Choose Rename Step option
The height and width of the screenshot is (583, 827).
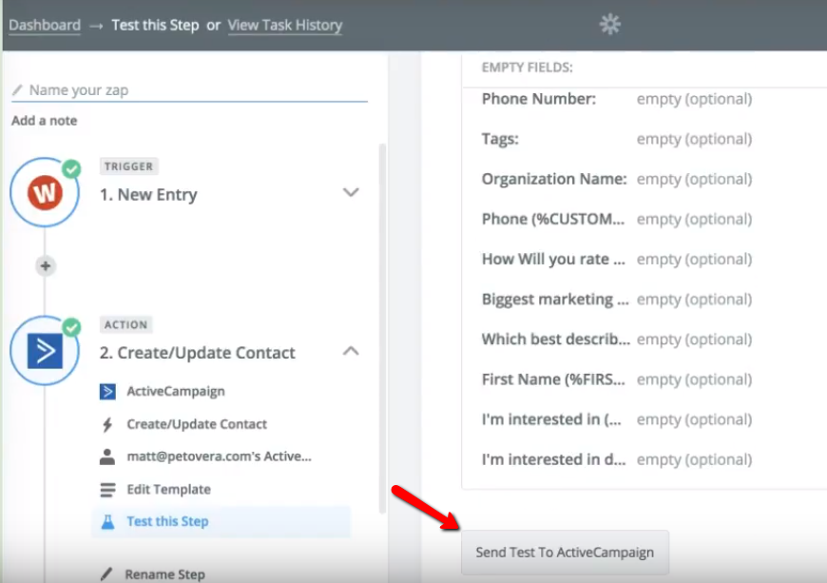[x=165, y=574]
